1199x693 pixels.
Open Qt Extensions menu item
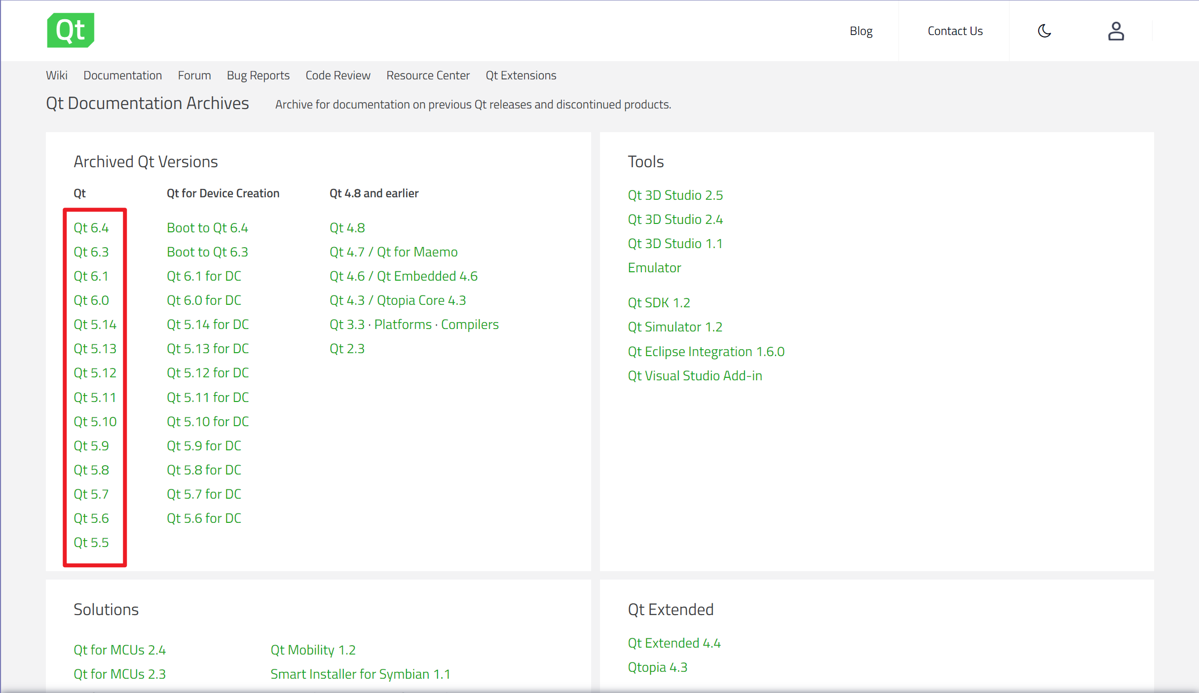(521, 75)
